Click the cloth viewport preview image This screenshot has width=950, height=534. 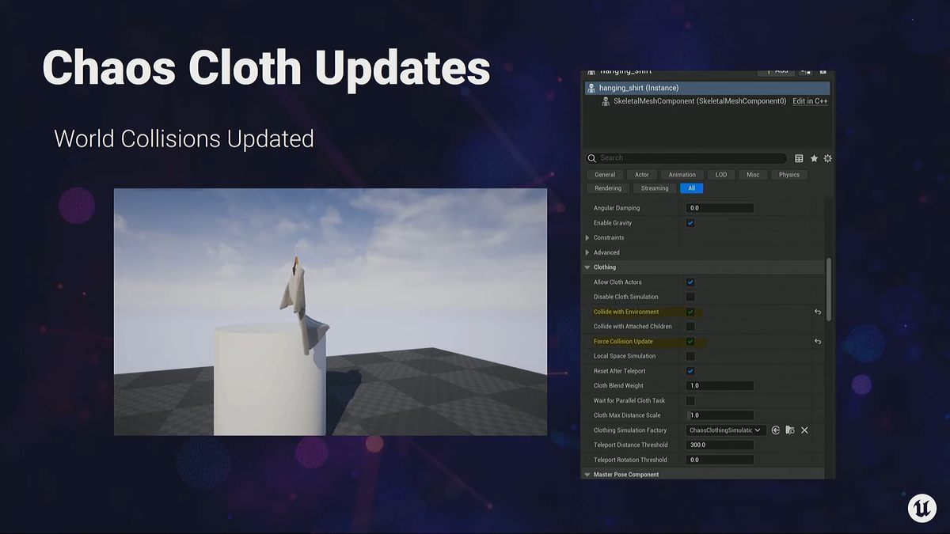[330, 312]
